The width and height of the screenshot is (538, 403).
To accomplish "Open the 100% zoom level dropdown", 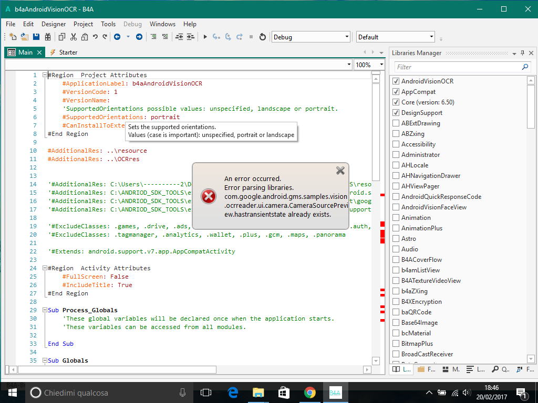I will (381, 65).
